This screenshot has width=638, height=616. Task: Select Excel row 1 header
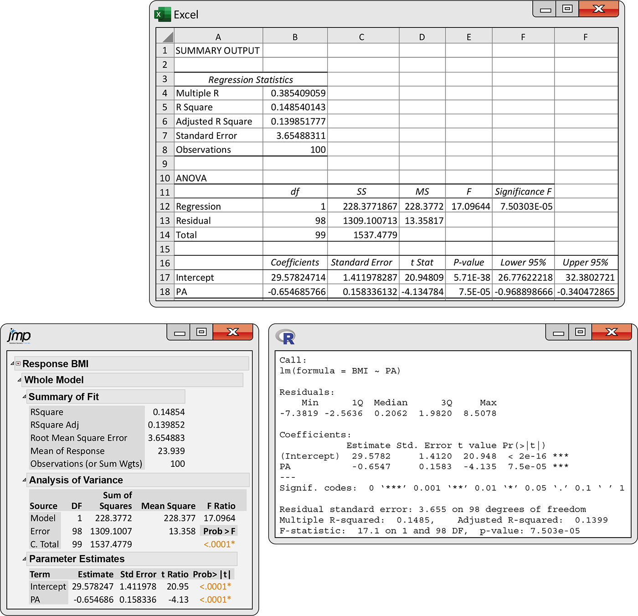coord(165,51)
